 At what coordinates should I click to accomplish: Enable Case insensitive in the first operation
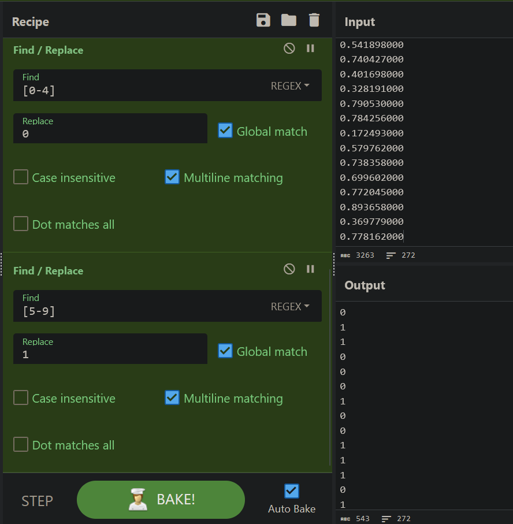click(21, 177)
